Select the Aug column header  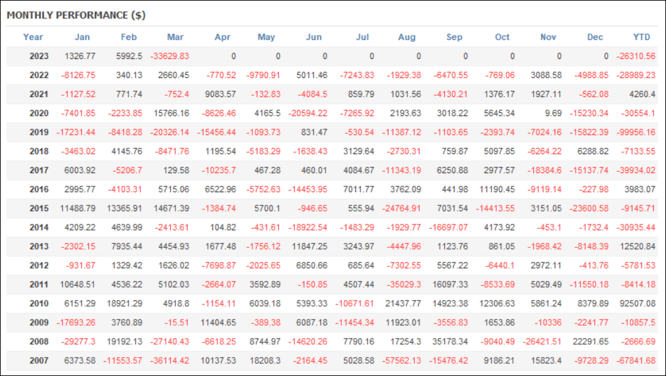(407, 37)
